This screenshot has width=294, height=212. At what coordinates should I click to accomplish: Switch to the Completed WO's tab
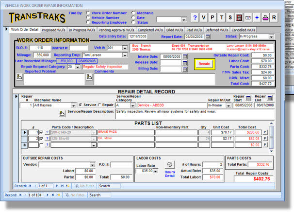click(150, 30)
